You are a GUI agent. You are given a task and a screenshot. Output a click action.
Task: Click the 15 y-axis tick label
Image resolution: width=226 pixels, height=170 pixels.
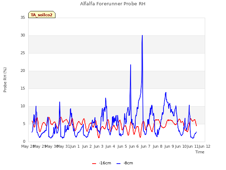pyautogui.click(x=23, y=88)
